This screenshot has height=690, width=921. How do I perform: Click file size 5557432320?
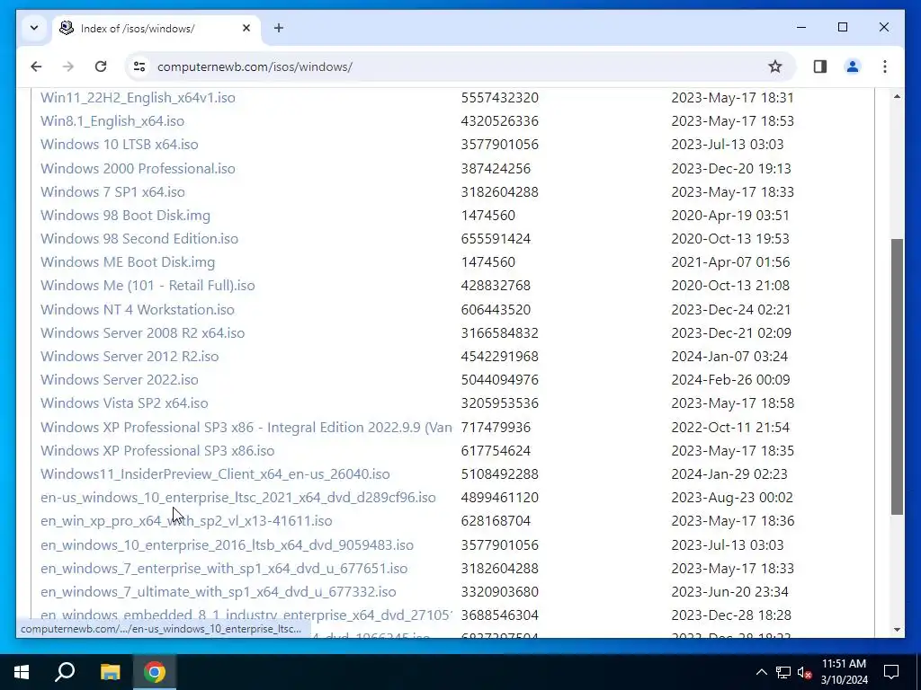click(x=500, y=97)
